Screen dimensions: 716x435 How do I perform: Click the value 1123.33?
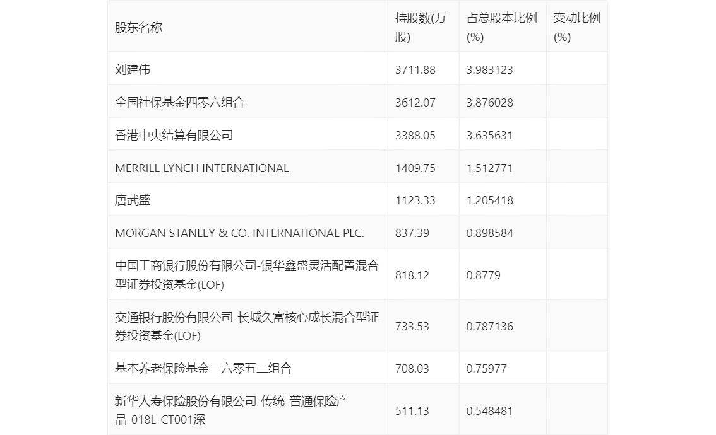point(415,200)
